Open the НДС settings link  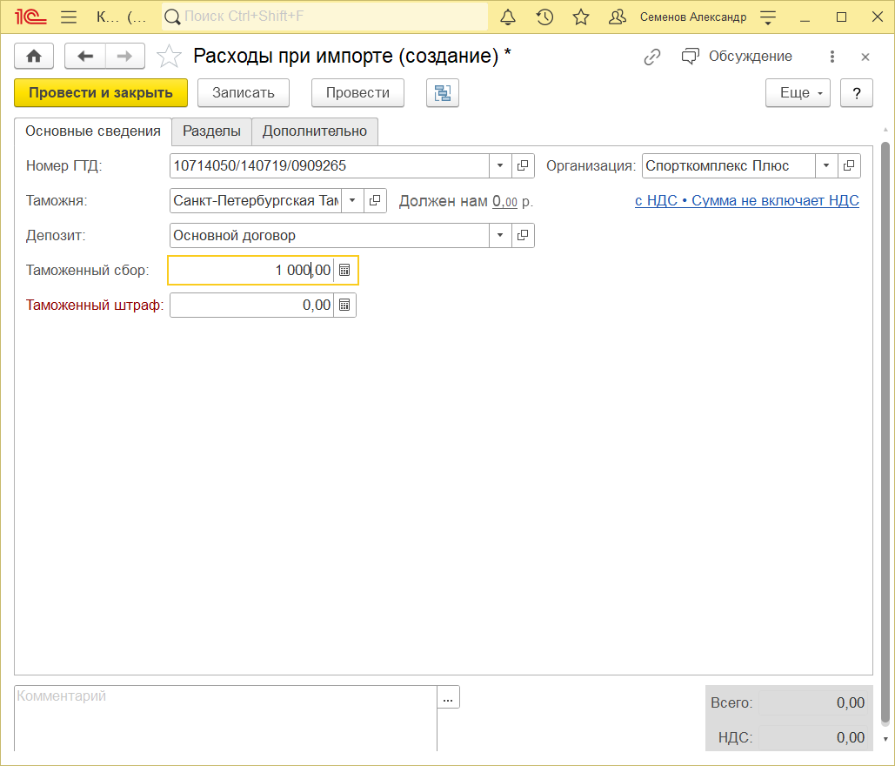point(746,200)
